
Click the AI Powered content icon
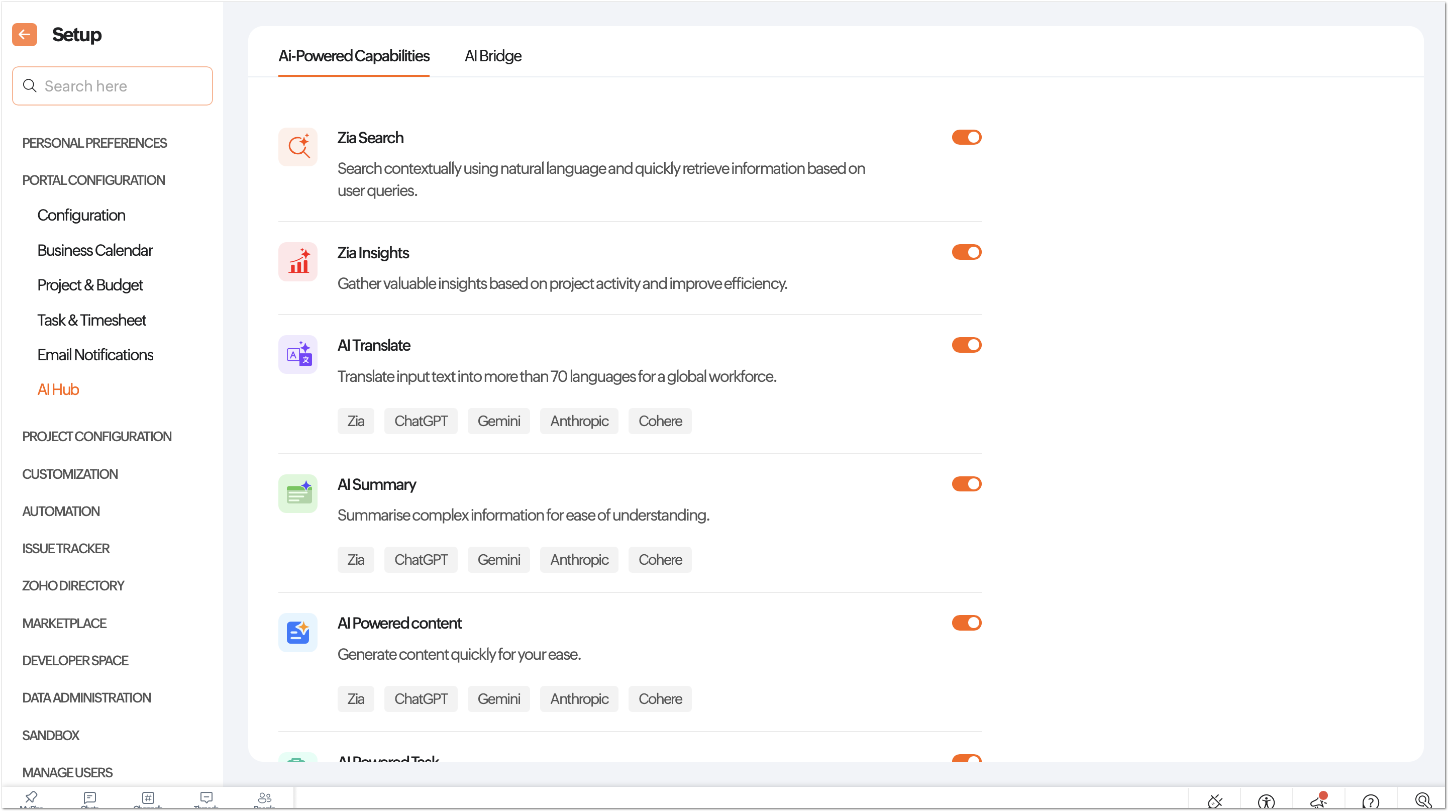tap(297, 633)
